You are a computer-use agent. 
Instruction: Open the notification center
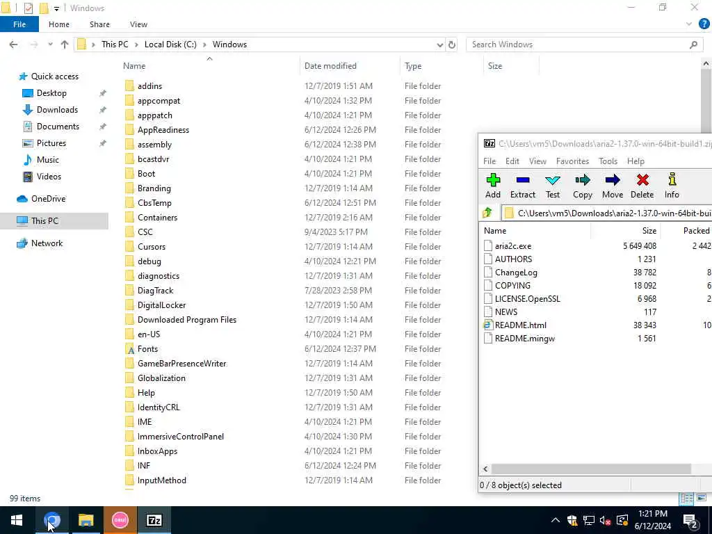(x=690, y=520)
